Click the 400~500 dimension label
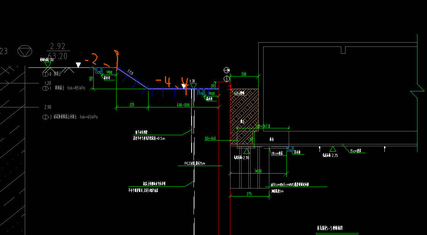Image resolution: width=427 pixels, height=235 pixels. click(x=183, y=105)
